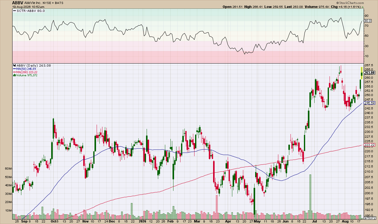Viewport: 378px width, 224px height.
Task: Click the 267.5 price axis label
Action: [369, 65]
